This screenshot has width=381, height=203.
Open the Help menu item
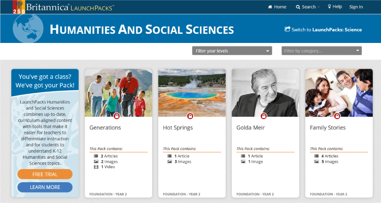[x=334, y=7]
